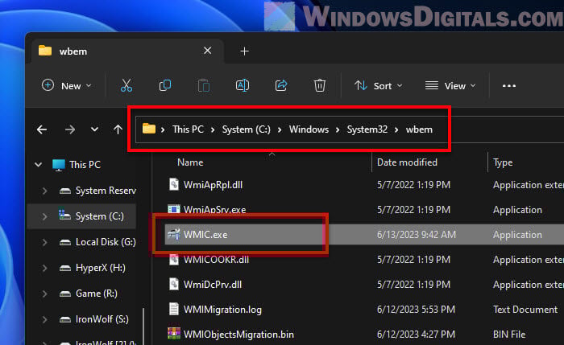Open chevron after System32 breadcrumb
The height and width of the screenshot is (345, 564).
396,129
